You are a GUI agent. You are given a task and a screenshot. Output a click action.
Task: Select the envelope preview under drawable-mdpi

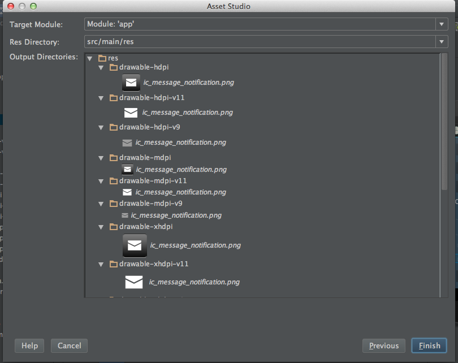pyautogui.click(x=127, y=170)
